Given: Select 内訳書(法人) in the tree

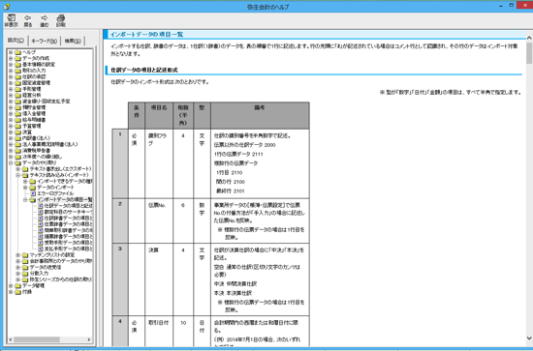Looking at the screenshot, I should 36,138.
